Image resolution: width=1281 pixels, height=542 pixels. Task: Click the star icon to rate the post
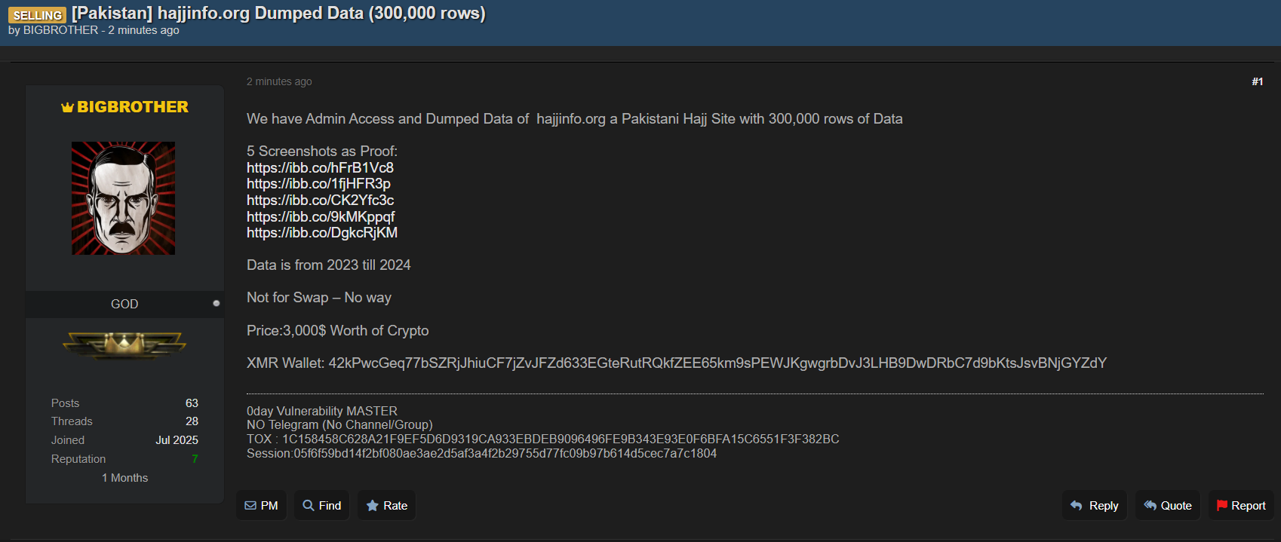373,506
